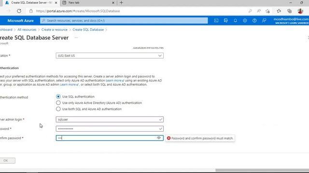
Task: Reveal confirm password with eye icon
Action: tap(159, 138)
